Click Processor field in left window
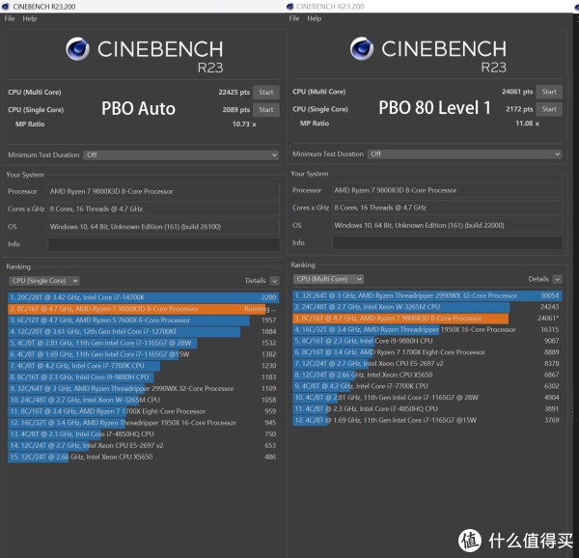 [164, 191]
